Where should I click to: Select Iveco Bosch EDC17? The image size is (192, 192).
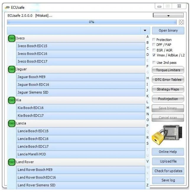[x=81, y=61]
